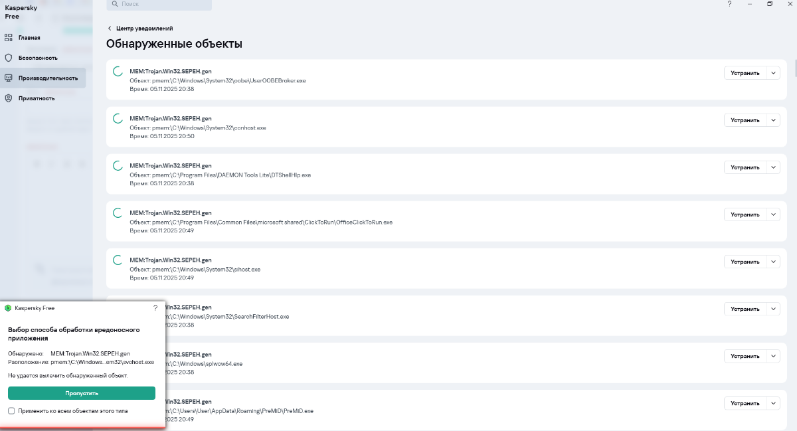797x431 pixels.
Task: Click the help icon in Kaspersky popup
Action: click(x=155, y=308)
